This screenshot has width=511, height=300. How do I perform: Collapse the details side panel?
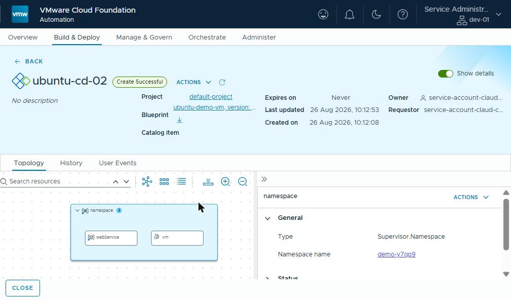tap(264, 179)
